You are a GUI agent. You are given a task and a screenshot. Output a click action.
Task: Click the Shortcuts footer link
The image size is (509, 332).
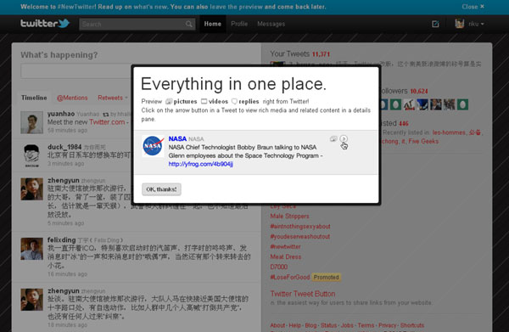pyautogui.click(x=412, y=325)
